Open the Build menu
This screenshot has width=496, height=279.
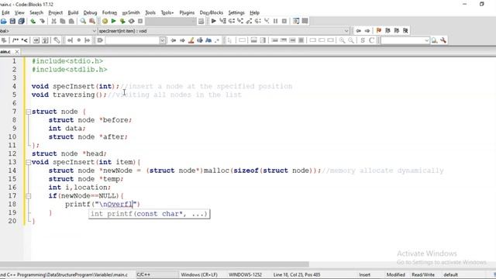coord(73,12)
